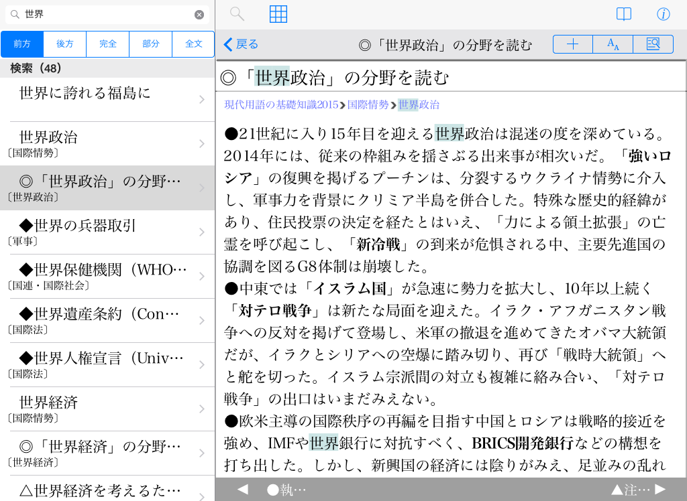Open the ◆世界の兵器取引 result chevron

(x=202, y=232)
